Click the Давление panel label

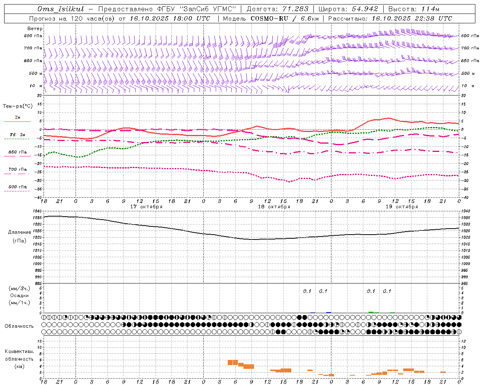point(20,232)
